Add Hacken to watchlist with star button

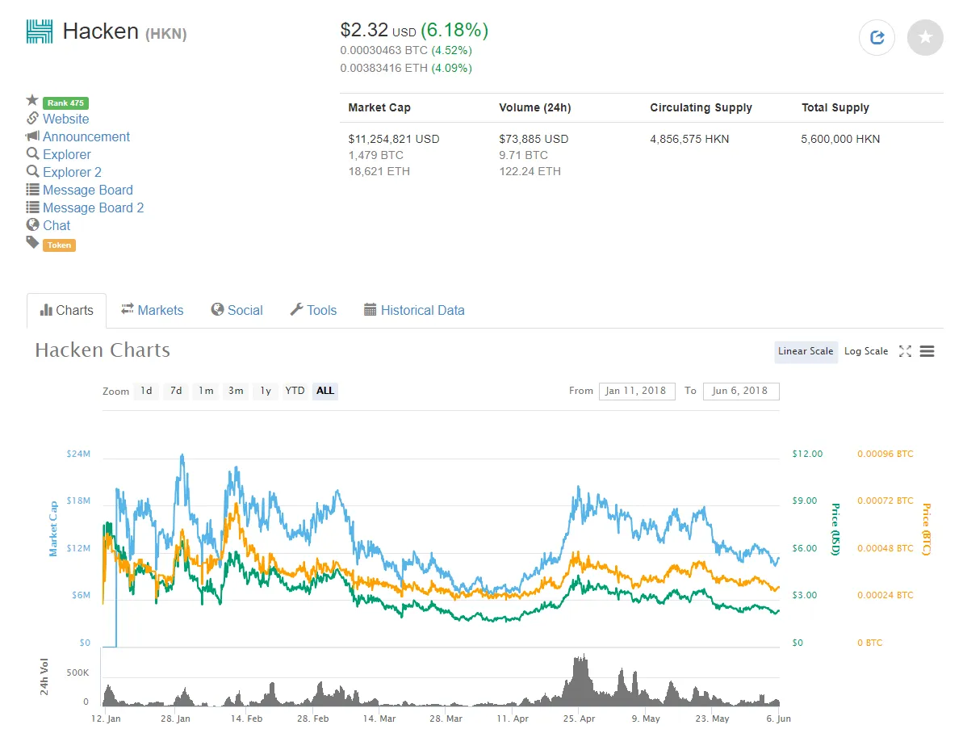tap(925, 38)
